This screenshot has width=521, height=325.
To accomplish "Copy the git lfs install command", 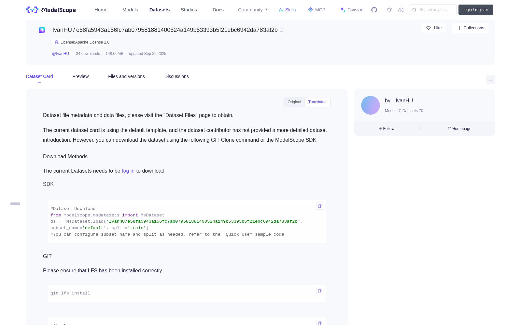I will tap(320, 291).
